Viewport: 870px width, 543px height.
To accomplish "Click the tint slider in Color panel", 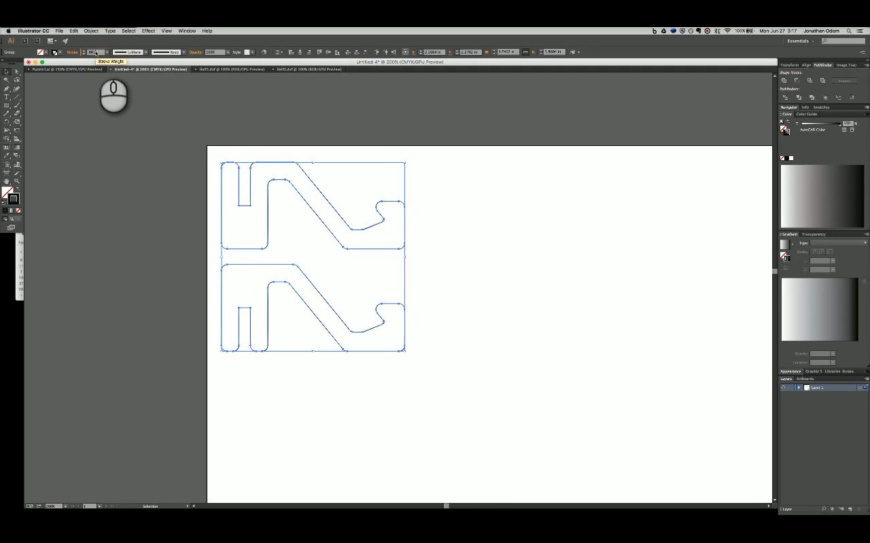I will tap(820, 124).
